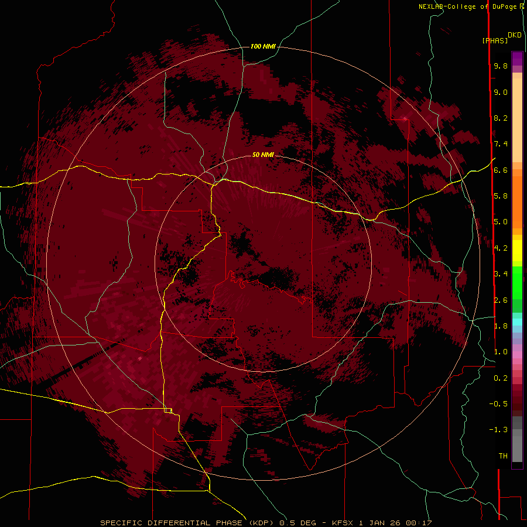Click the 0.2 legend value
The height and width of the screenshot is (527, 527).
coord(501,378)
